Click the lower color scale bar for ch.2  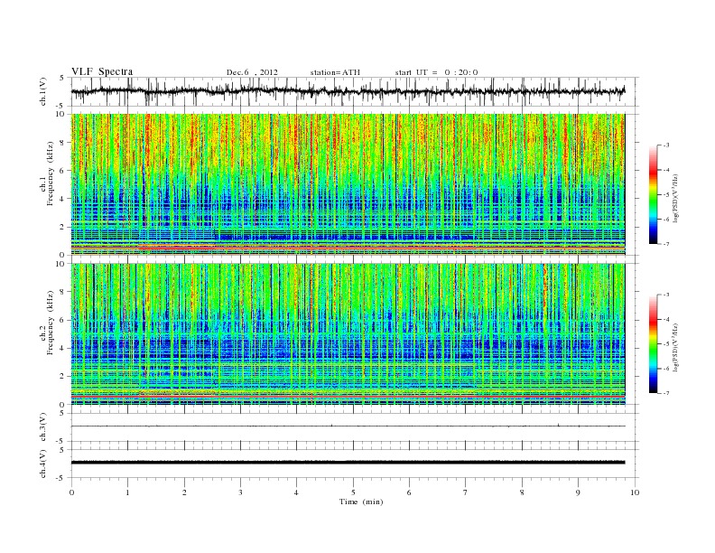click(654, 344)
